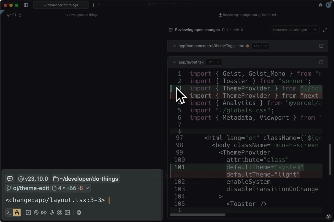
Task: Open the Uncommitted changes dropdown
Action: [x=295, y=30]
